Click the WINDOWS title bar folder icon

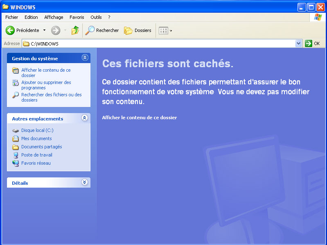tap(5, 7)
